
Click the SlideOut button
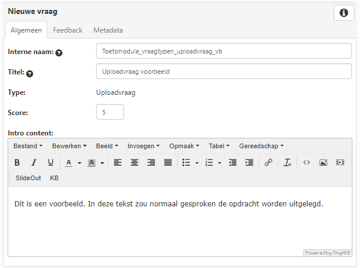(28, 178)
